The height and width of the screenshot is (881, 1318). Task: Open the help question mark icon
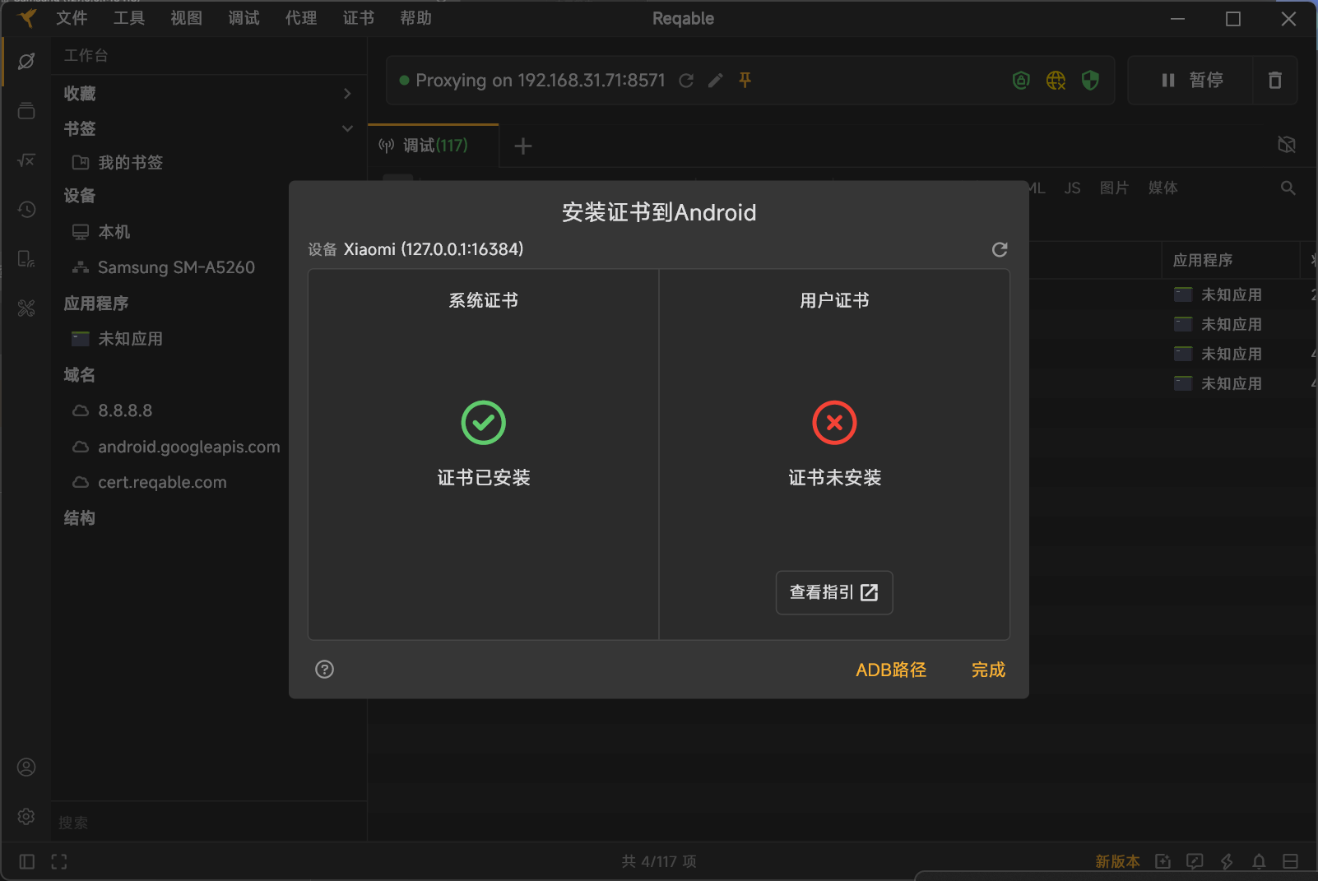point(324,670)
